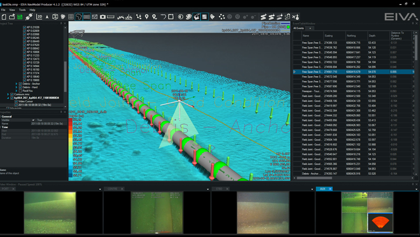Toggle the Contours.nmc checkbox
The width and height of the screenshot is (420, 237).
(12, 94)
